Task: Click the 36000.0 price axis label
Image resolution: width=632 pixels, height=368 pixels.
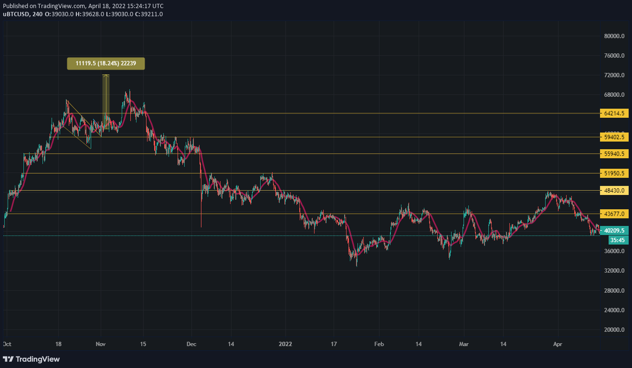Action: tap(614, 252)
